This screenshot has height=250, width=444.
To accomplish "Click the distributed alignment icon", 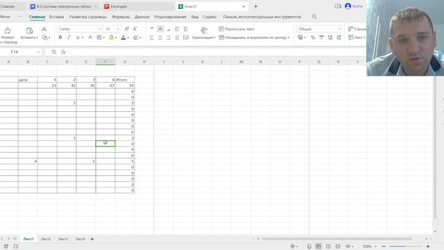I will (186, 37).
